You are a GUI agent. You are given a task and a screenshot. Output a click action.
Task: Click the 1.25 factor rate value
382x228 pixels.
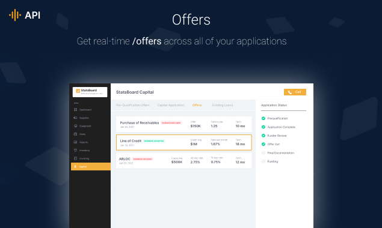214,126
